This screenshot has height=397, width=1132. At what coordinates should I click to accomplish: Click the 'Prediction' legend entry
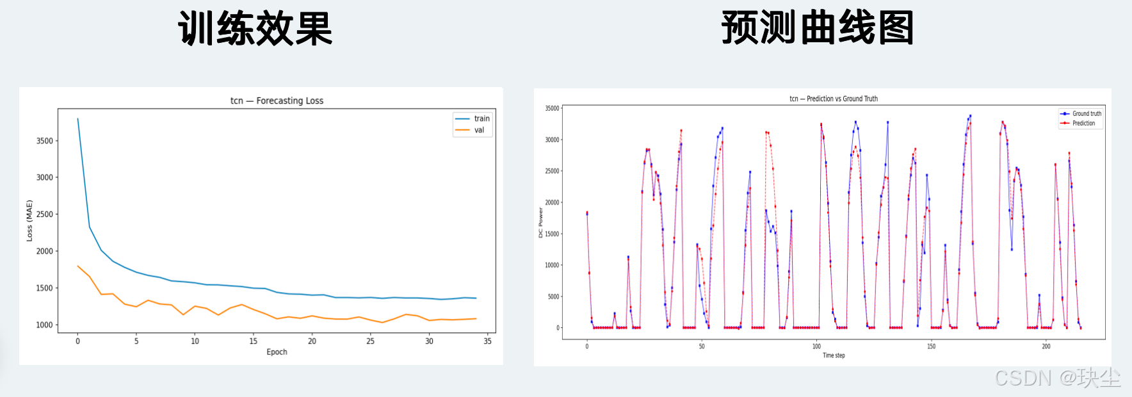pos(1078,123)
